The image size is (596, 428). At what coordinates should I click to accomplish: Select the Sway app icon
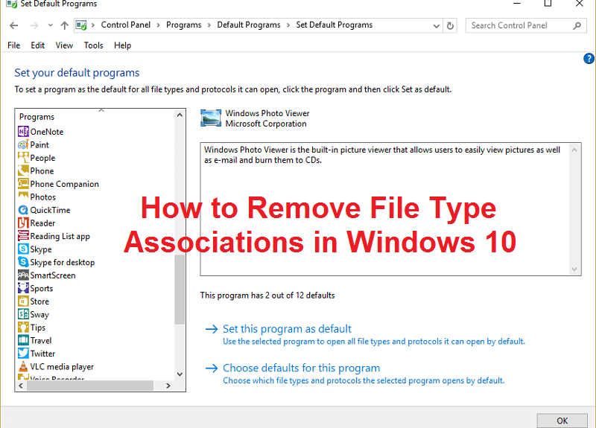pos(23,314)
